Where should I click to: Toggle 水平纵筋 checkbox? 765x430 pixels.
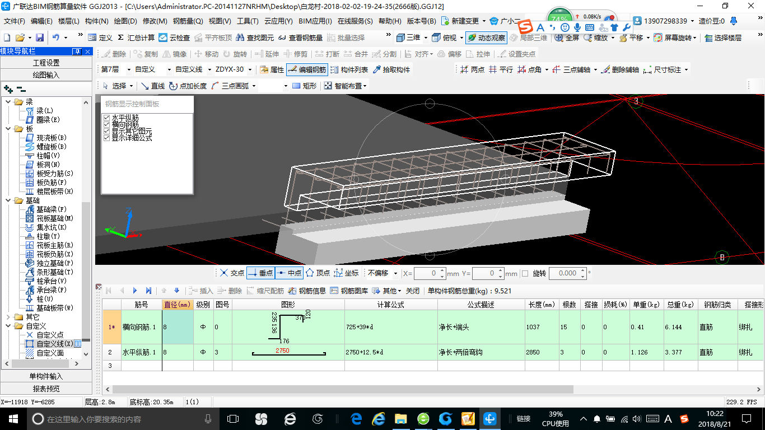[x=106, y=118]
